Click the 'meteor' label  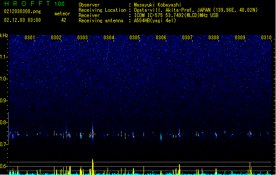62,14
